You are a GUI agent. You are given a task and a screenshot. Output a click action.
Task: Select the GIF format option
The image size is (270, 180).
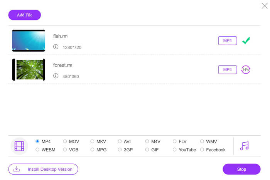tap(147, 150)
